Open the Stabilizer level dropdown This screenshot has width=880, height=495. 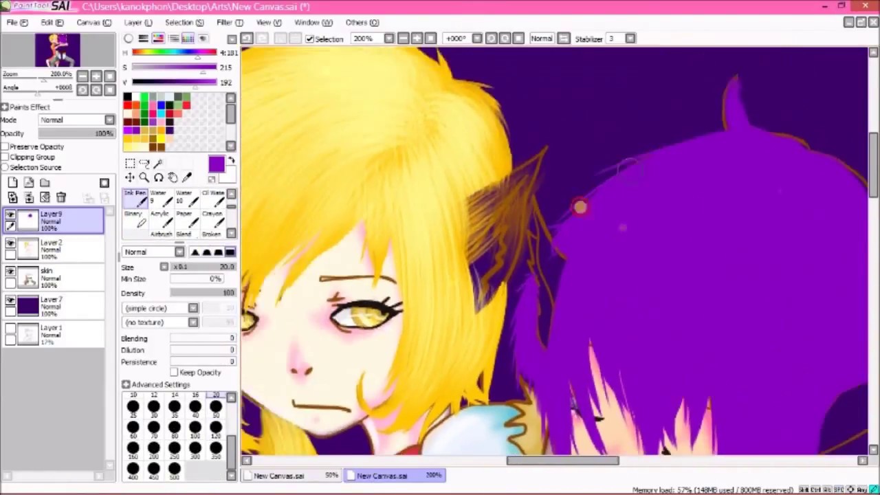coord(630,38)
